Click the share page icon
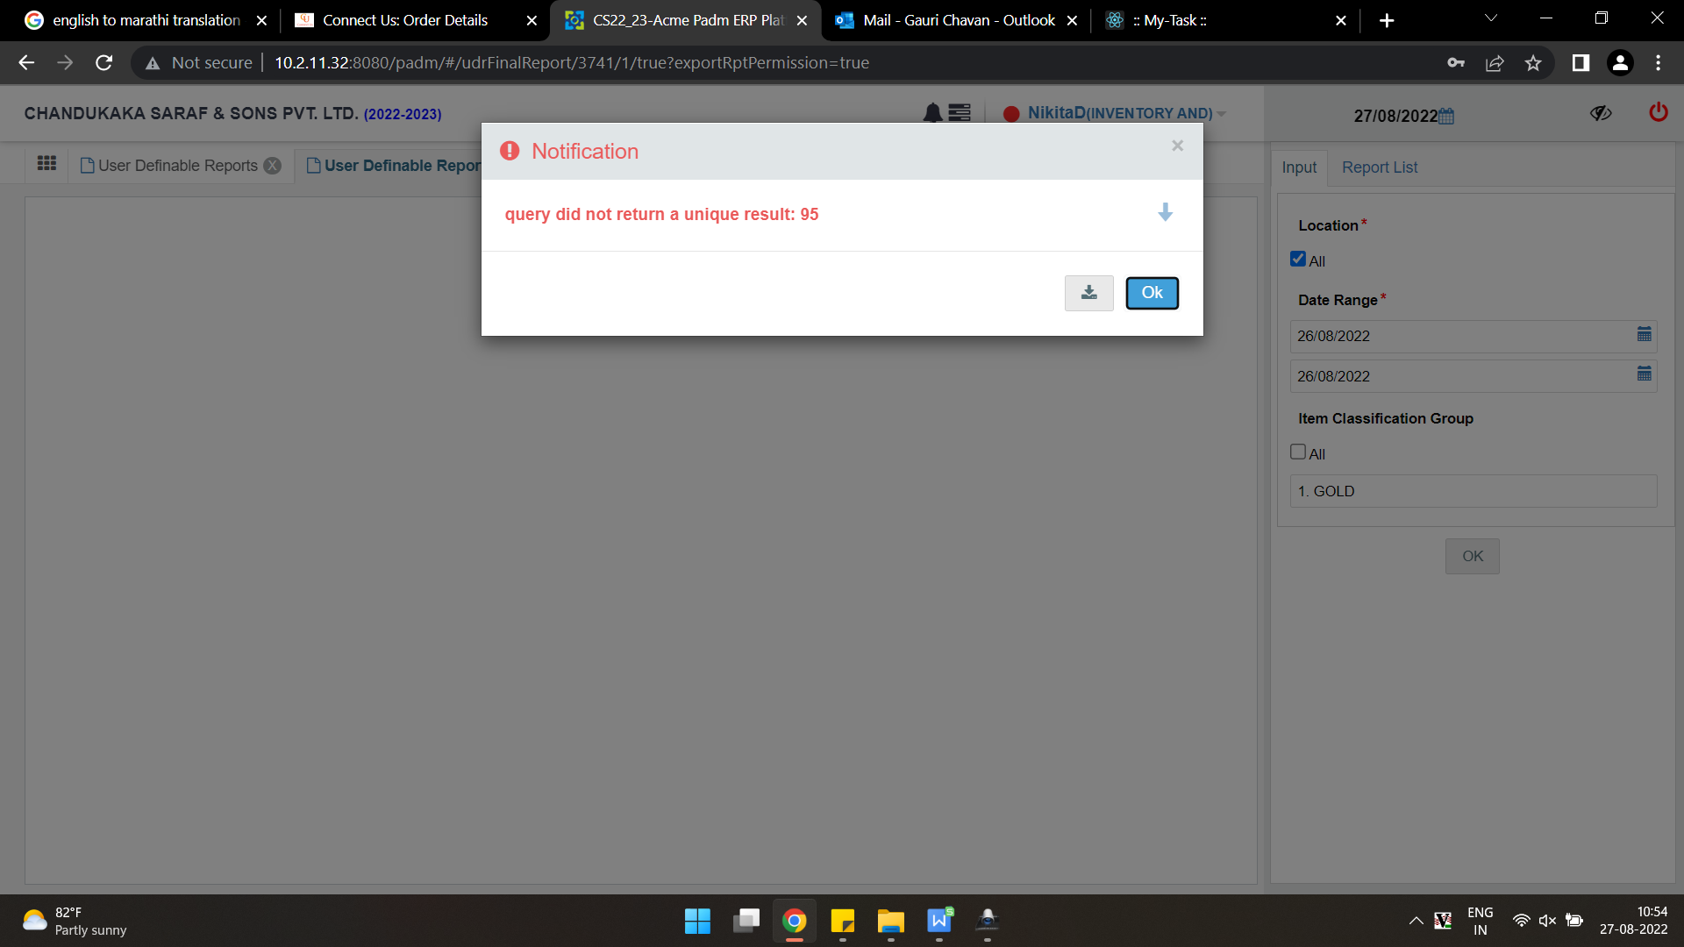1684x947 pixels. pos(1495,62)
